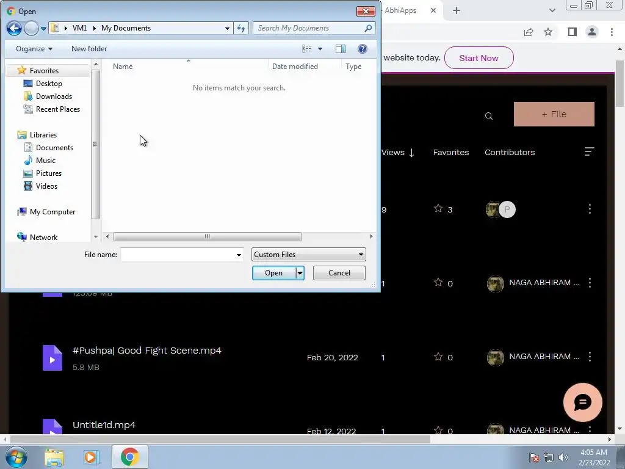Open the split arrow on the Open button

click(300, 273)
